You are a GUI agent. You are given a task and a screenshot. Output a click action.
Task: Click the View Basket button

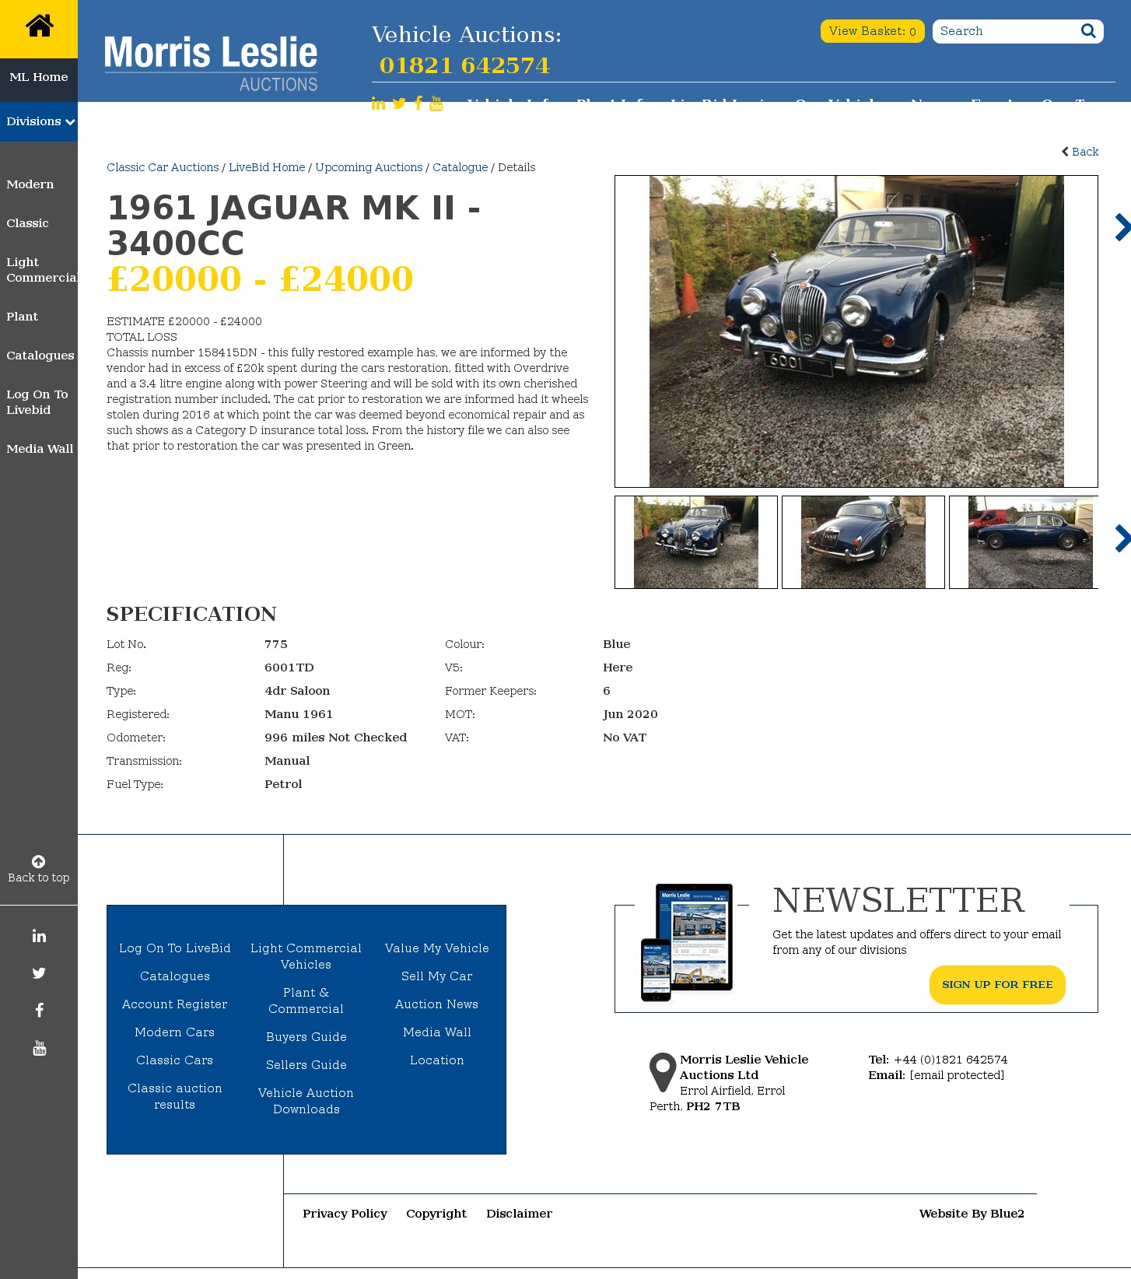click(872, 31)
